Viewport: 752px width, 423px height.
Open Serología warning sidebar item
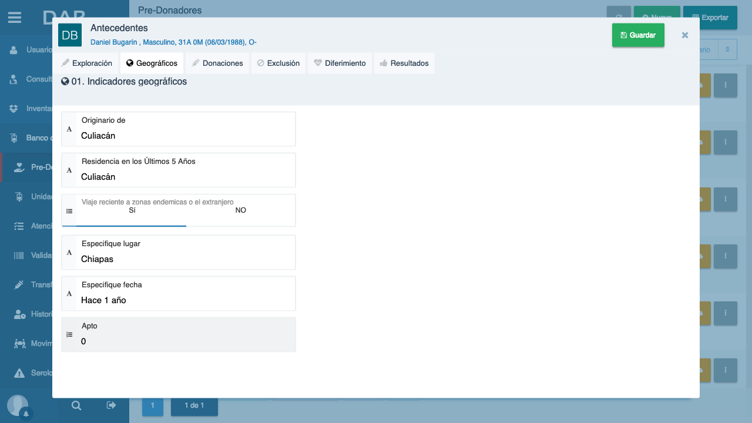click(x=26, y=373)
